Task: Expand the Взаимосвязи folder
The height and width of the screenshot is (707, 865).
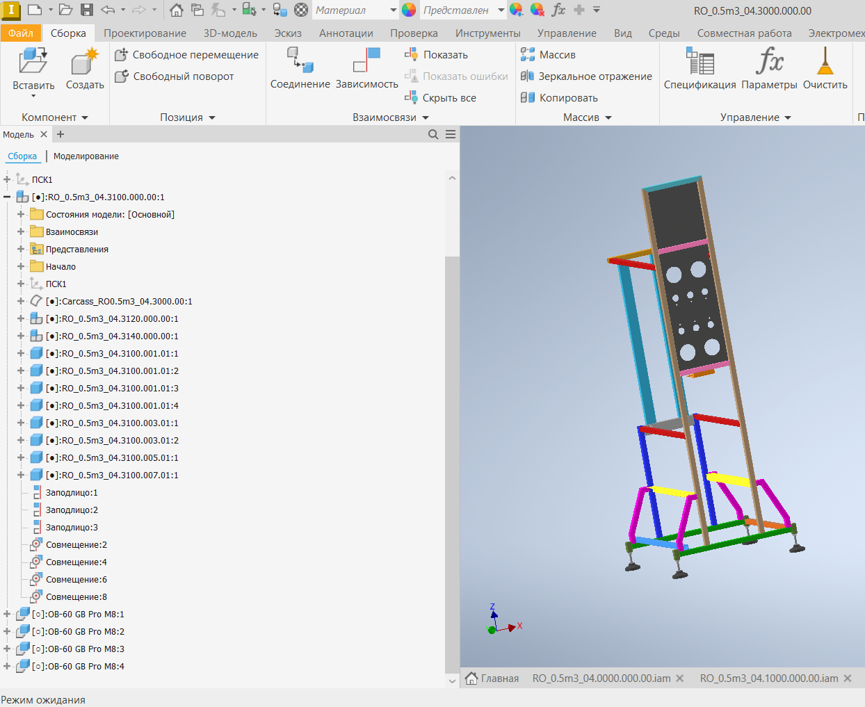Action: [x=21, y=231]
